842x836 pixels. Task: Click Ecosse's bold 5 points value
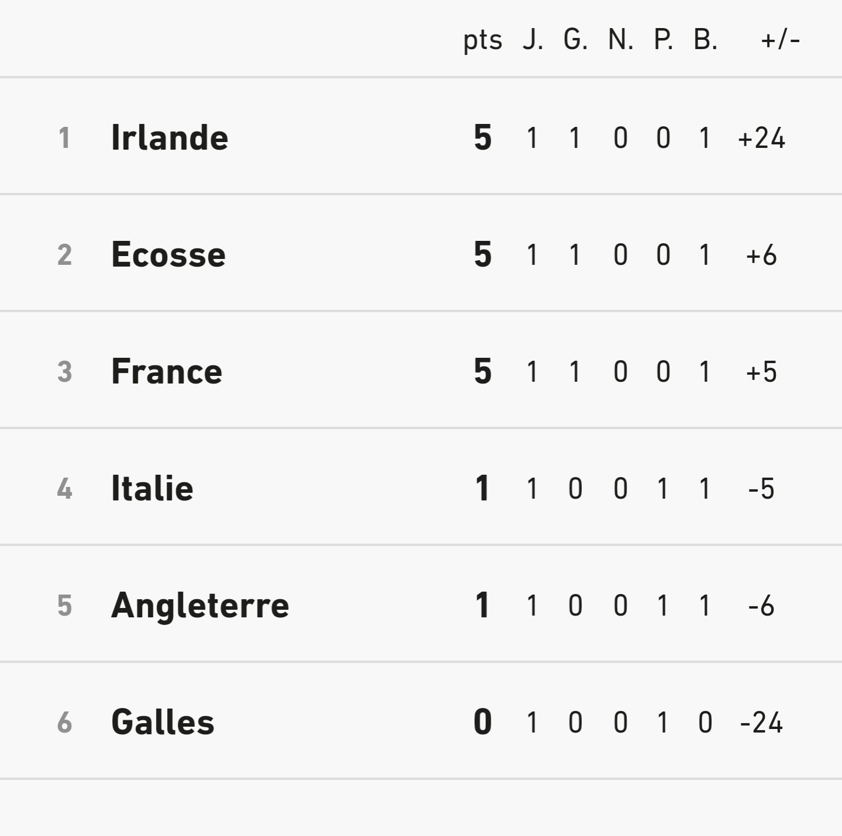482,254
